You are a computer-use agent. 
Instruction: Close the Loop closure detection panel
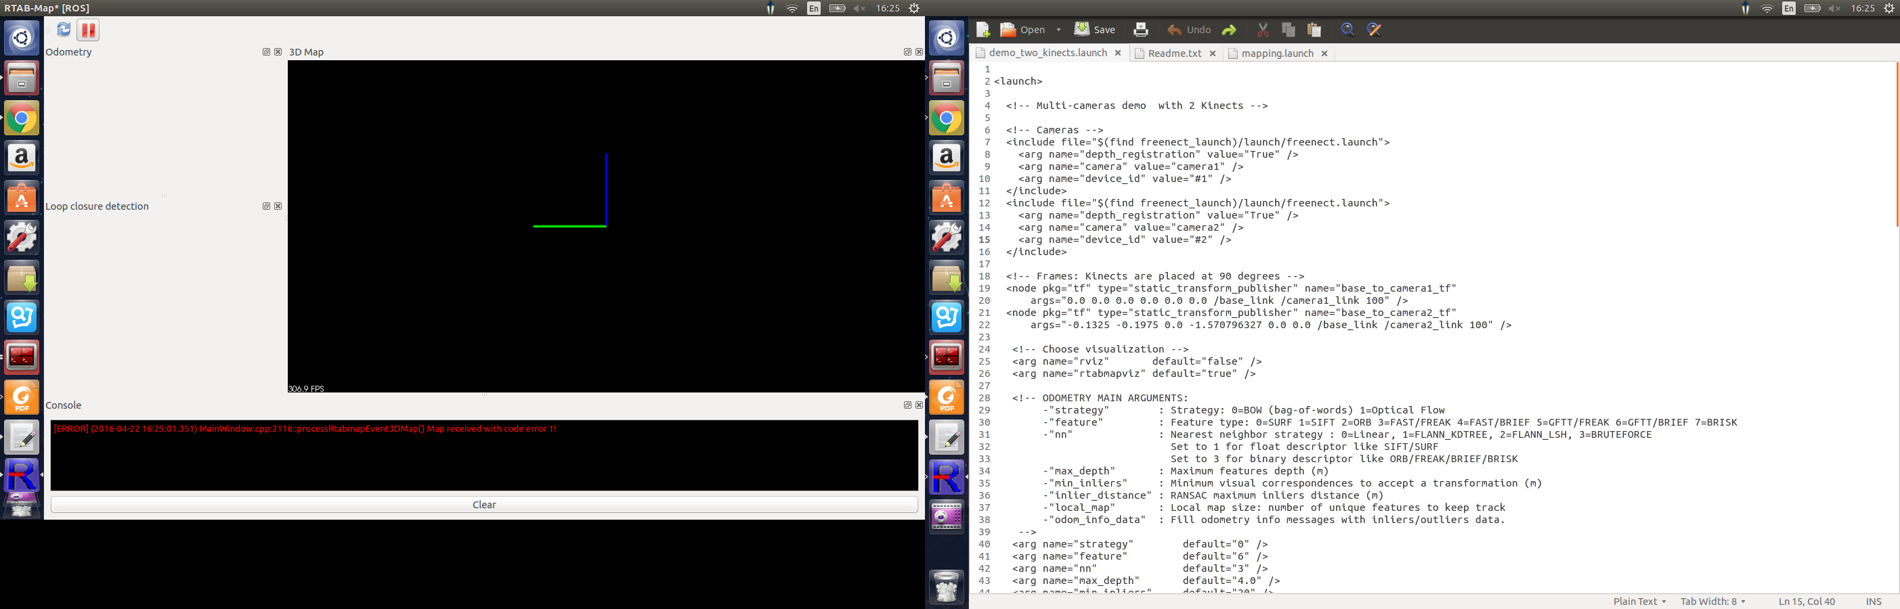tap(278, 206)
